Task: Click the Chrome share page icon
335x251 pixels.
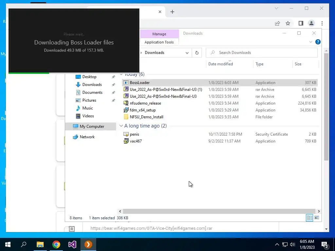Action: coord(277,23)
